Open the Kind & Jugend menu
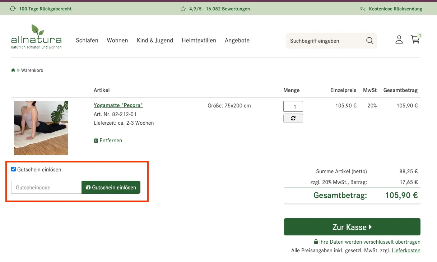Viewport: 437px width, 262px height. [155, 40]
